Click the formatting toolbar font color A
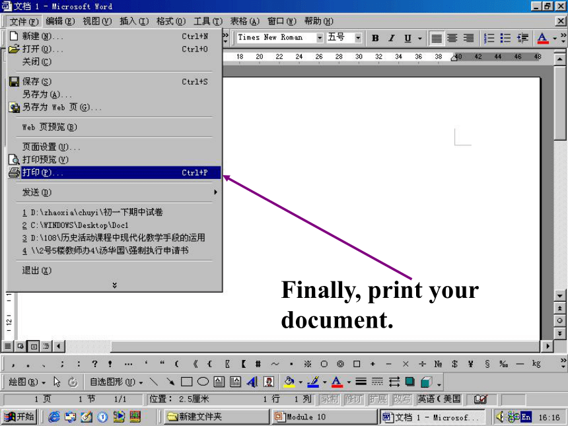568x426 pixels. (542, 38)
